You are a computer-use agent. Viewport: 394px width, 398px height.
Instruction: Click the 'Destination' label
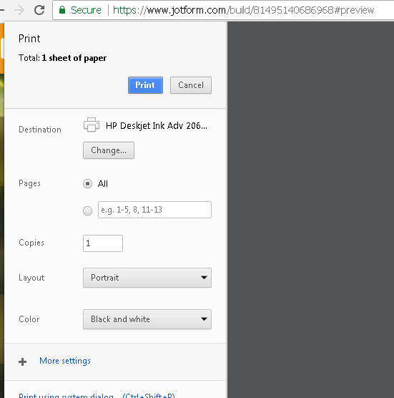[40, 130]
